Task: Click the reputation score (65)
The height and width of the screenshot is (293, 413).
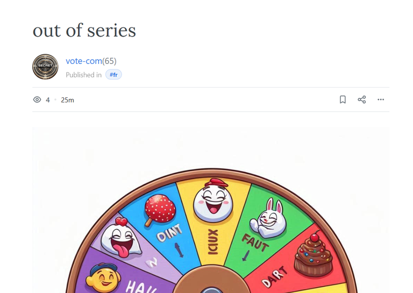Action: pos(109,61)
